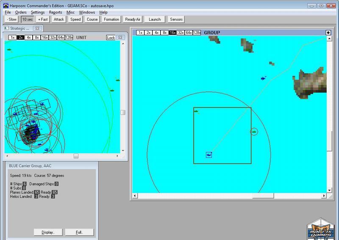Set Unit window zoom to 4x
Image resolution: width=339 pixels, height=240 pixels.
point(28,38)
